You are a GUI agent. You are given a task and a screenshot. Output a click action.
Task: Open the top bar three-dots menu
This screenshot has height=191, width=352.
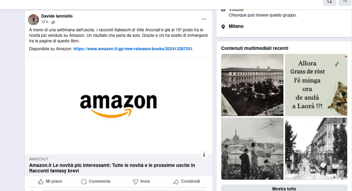pos(345,2)
